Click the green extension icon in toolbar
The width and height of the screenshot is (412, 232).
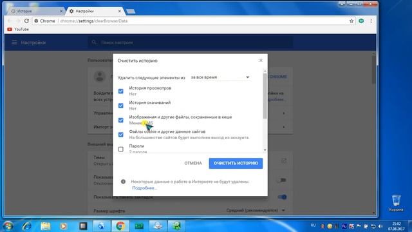click(x=361, y=21)
